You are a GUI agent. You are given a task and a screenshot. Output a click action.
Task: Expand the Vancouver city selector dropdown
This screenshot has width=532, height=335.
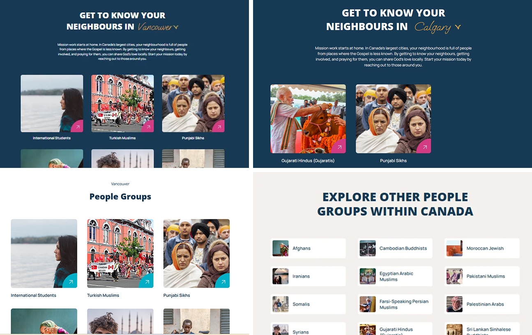click(x=176, y=26)
